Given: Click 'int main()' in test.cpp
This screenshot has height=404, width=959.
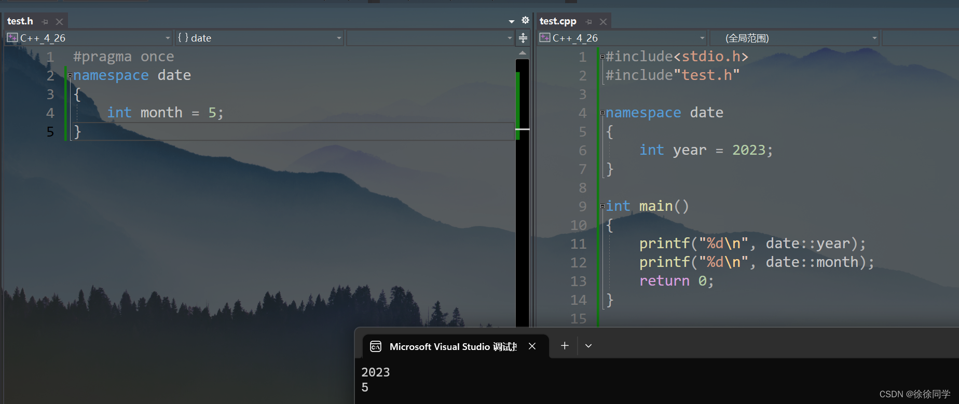Looking at the screenshot, I should (x=648, y=206).
